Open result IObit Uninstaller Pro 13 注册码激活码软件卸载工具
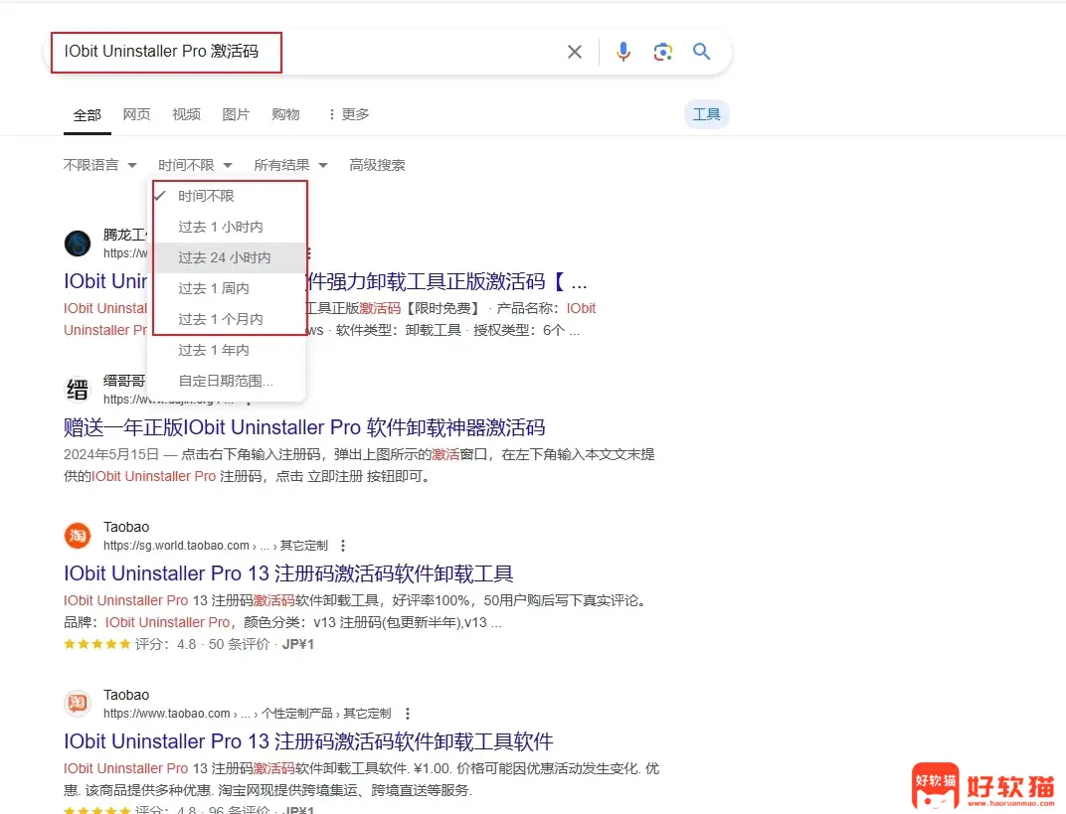 pos(288,573)
